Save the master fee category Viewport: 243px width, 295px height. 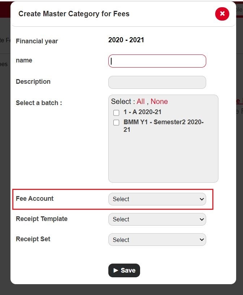124,270
